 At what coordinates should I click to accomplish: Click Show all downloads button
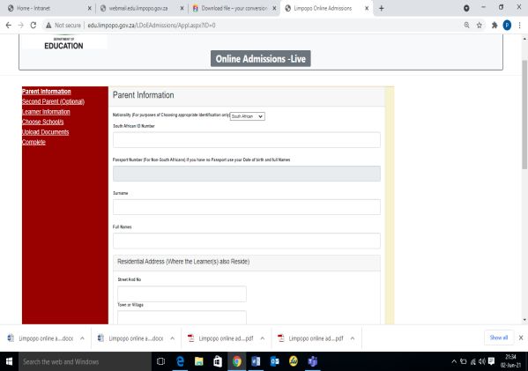tap(499, 338)
